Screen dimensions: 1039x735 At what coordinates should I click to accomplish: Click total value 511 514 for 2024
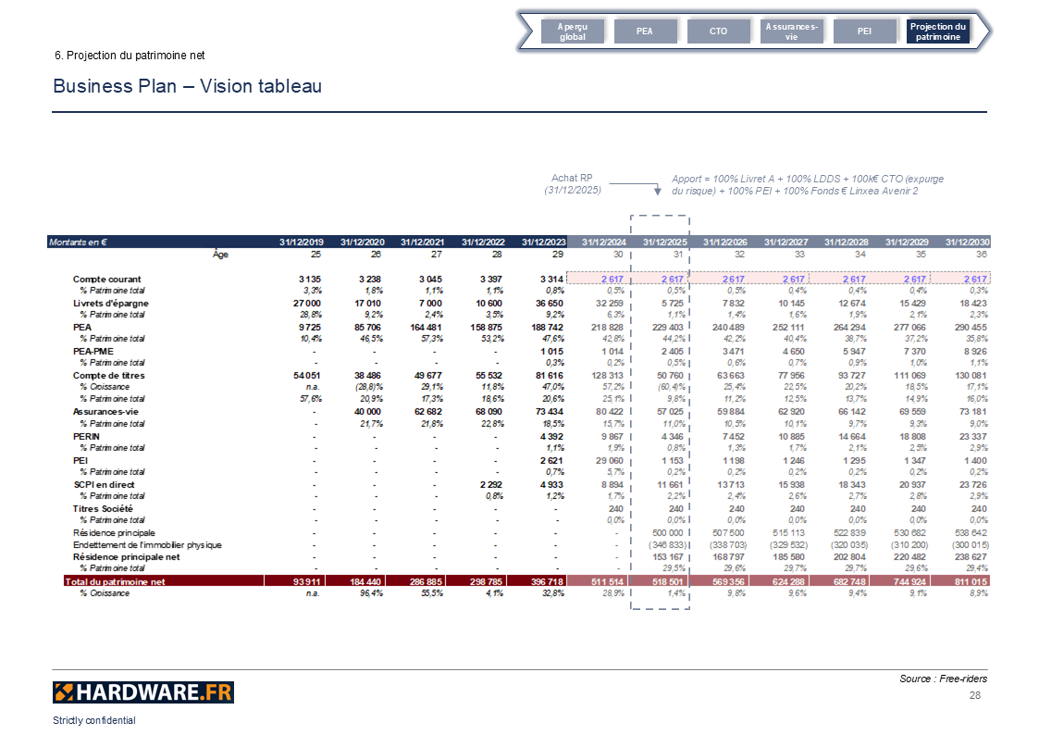607,581
